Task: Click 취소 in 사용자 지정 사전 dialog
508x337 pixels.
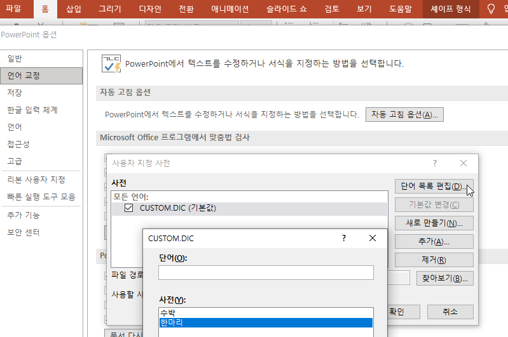Action: (x=450, y=312)
